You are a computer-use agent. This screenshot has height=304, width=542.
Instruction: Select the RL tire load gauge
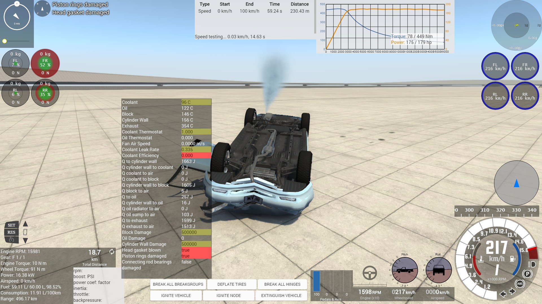(x=16, y=93)
